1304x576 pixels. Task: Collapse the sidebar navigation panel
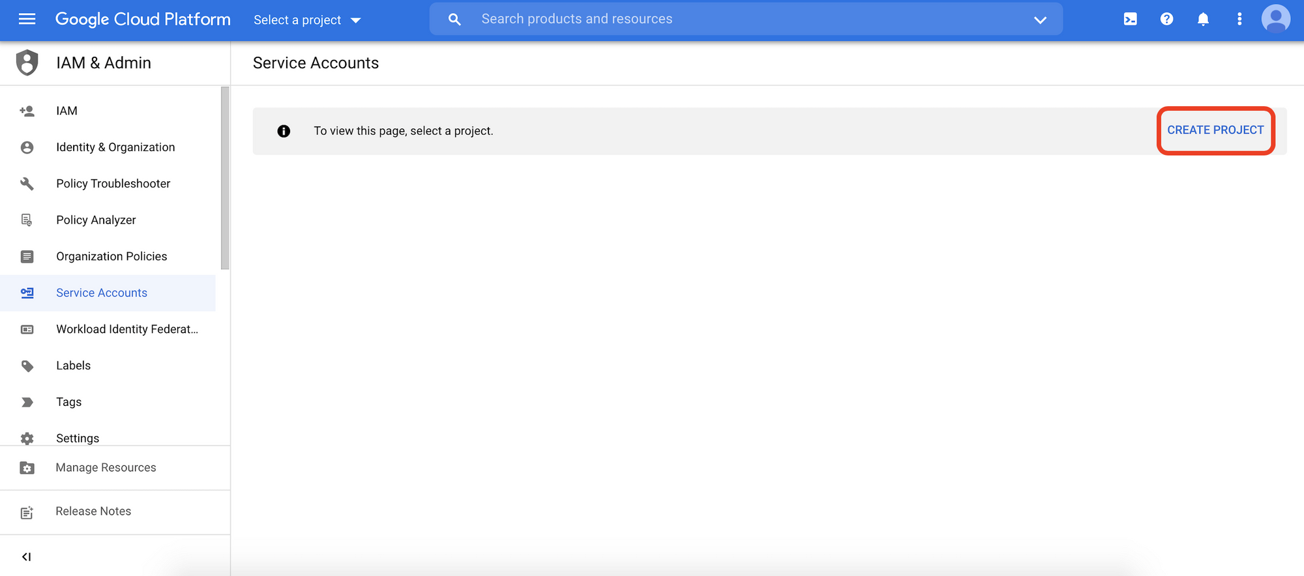(26, 556)
